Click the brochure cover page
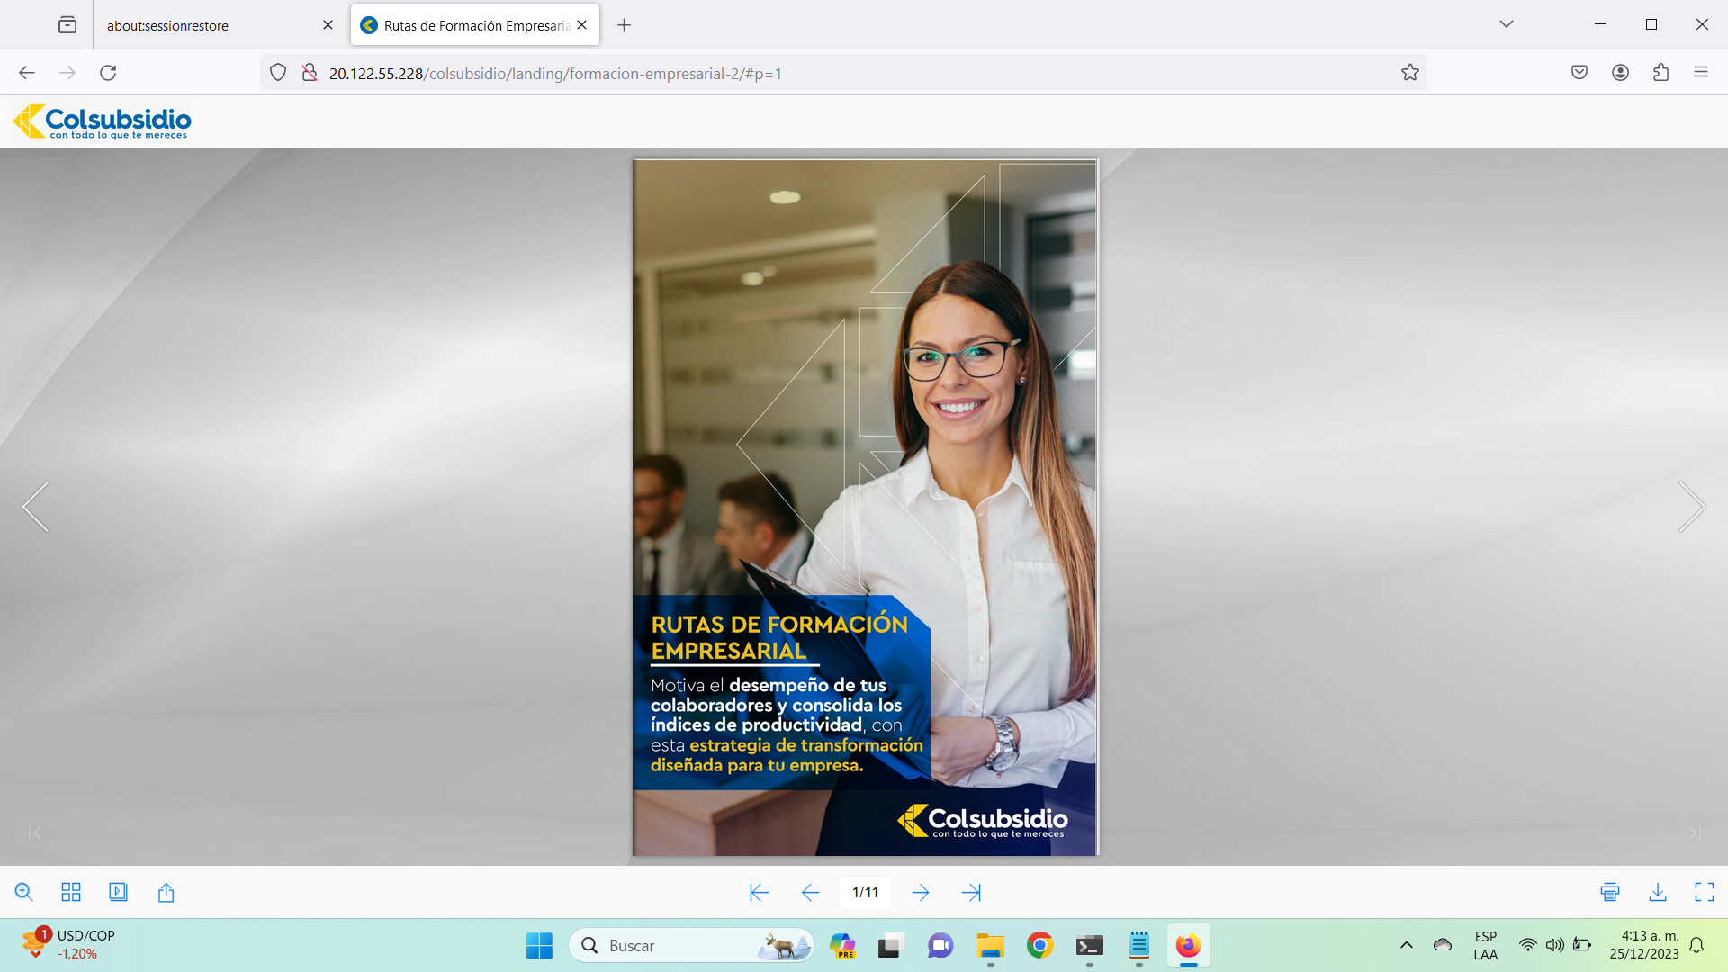 pos(865,508)
